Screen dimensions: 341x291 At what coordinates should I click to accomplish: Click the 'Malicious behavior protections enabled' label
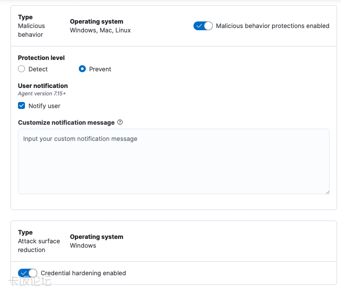272,26
